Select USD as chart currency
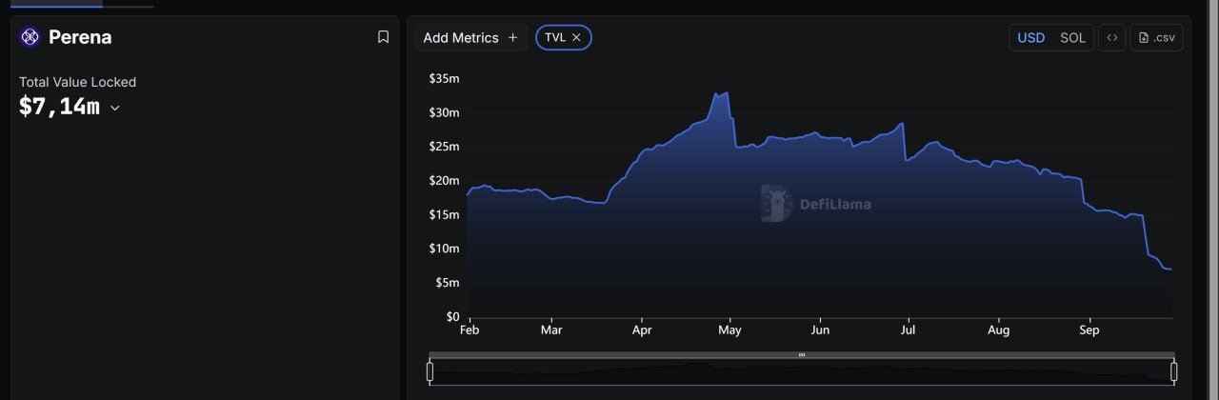1219x400 pixels. 1031,38
